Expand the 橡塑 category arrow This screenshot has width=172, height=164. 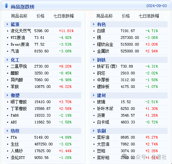coord(7,95)
